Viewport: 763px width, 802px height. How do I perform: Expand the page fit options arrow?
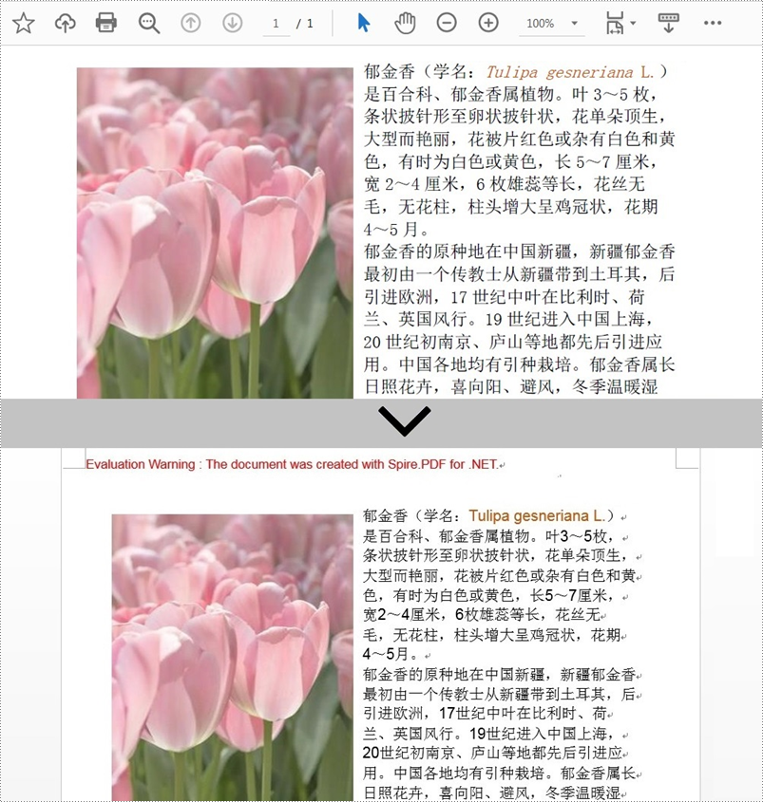(x=633, y=23)
